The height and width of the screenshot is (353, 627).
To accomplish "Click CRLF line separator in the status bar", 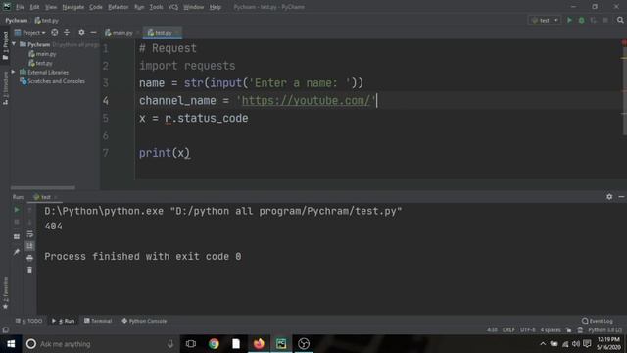I will coord(508,330).
